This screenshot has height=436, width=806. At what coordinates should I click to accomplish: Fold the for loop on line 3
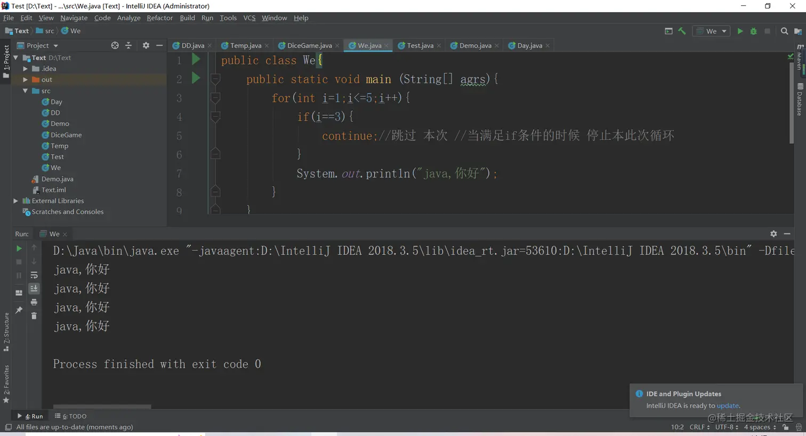coord(215,98)
